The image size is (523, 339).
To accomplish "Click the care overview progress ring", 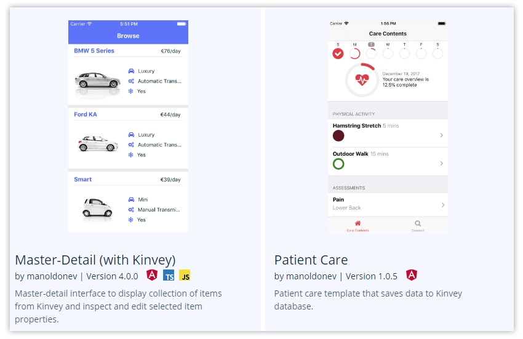I will click(x=362, y=80).
